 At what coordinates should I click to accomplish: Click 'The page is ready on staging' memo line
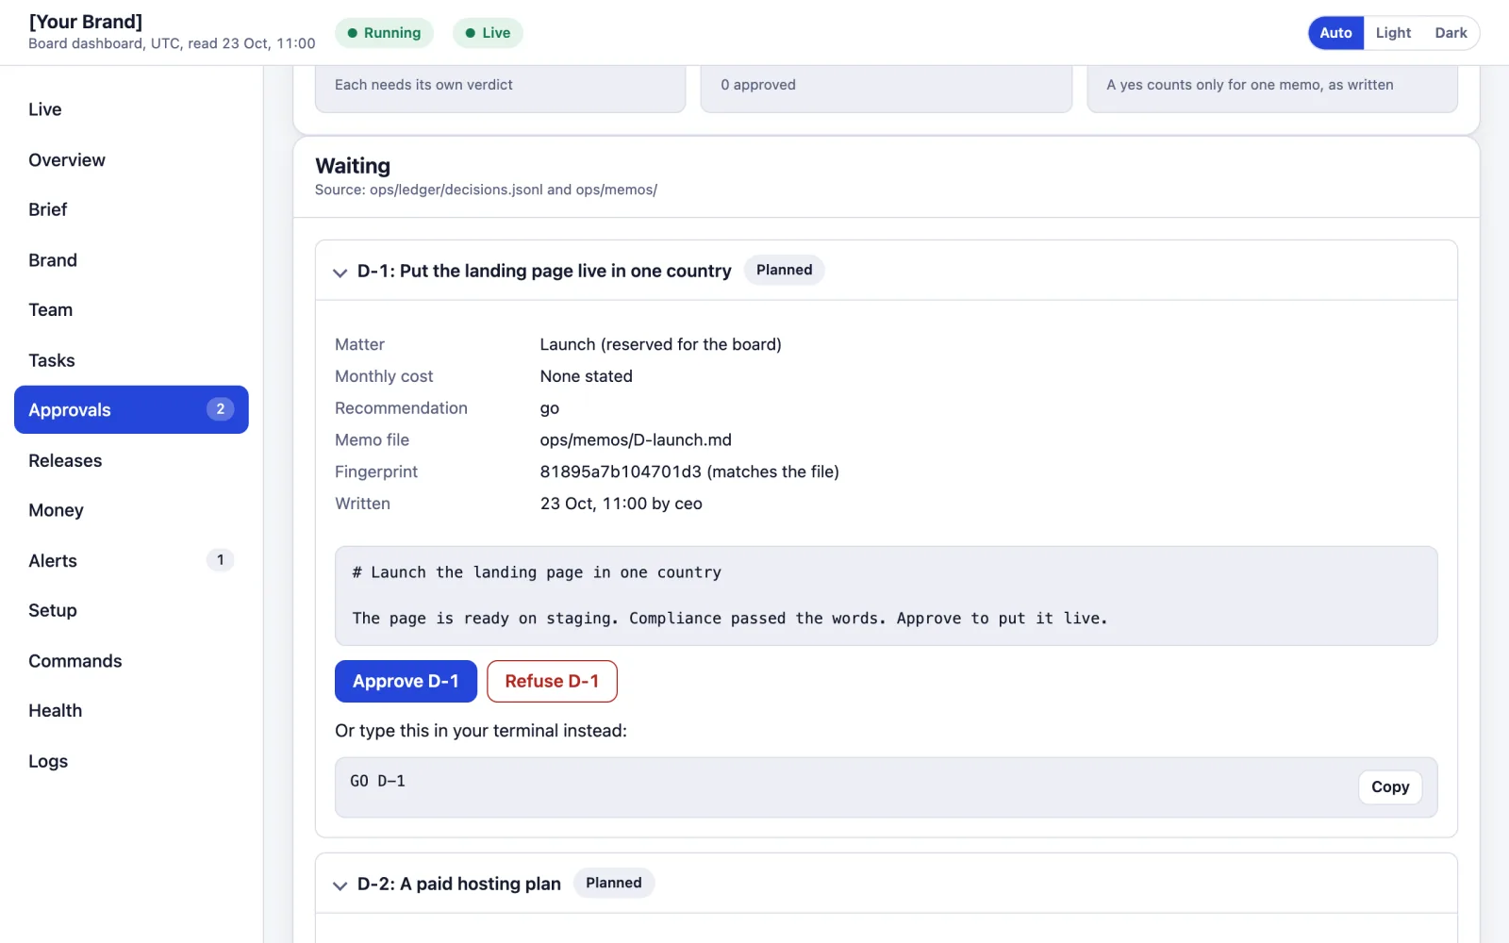[x=730, y=619]
